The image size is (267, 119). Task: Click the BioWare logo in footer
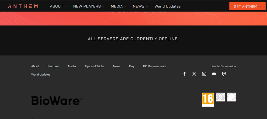(x=57, y=101)
